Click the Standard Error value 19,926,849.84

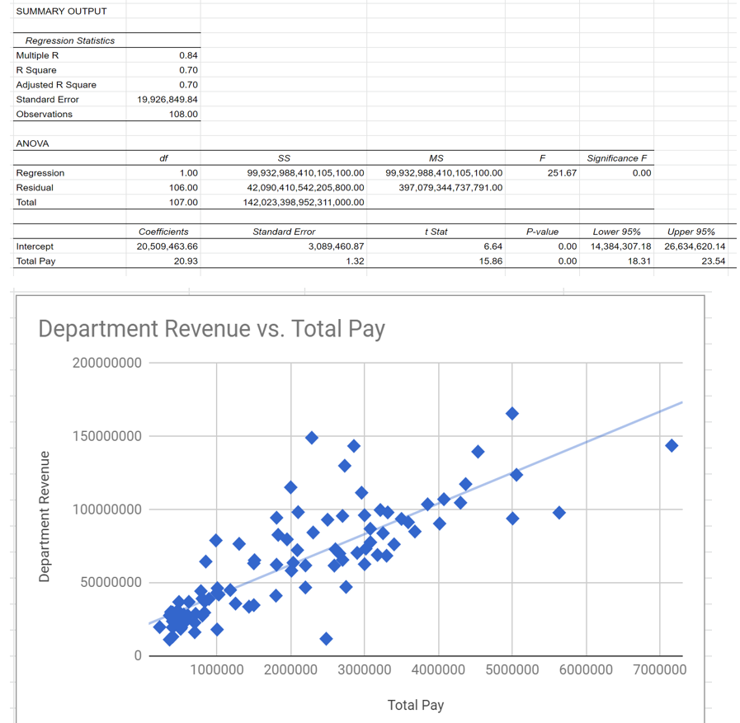click(165, 99)
